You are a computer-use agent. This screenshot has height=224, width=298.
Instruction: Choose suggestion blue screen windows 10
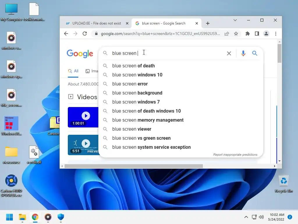(x=181, y=75)
